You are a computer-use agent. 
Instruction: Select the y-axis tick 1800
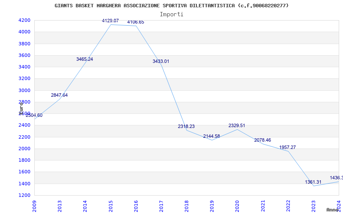tap(24, 160)
